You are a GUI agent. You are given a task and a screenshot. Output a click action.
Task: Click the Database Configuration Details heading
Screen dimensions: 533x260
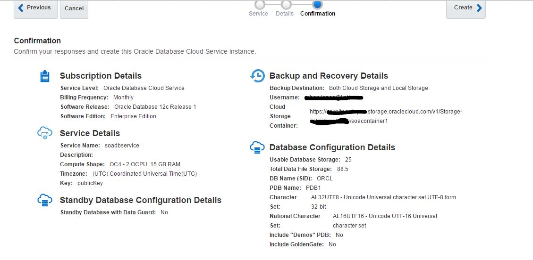[332, 147]
